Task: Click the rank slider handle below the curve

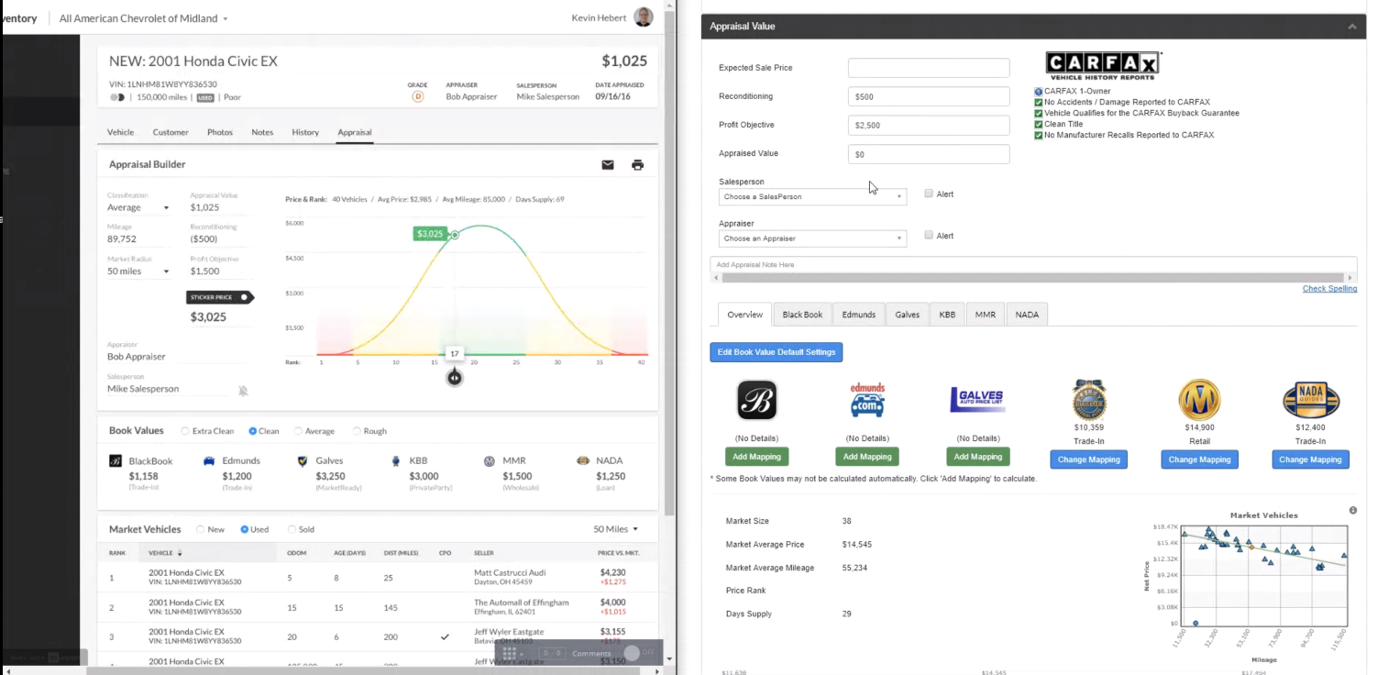Action: pyautogui.click(x=454, y=377)
